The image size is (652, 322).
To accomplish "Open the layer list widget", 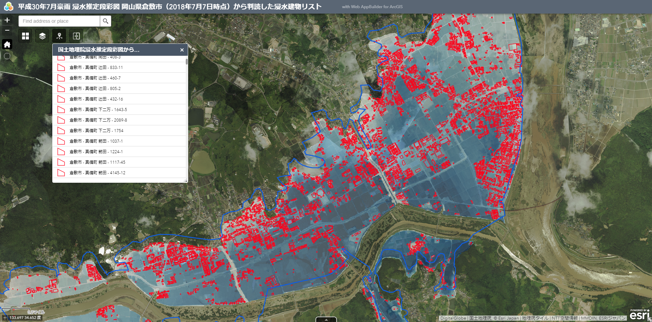I will click(x=42, y=36).
